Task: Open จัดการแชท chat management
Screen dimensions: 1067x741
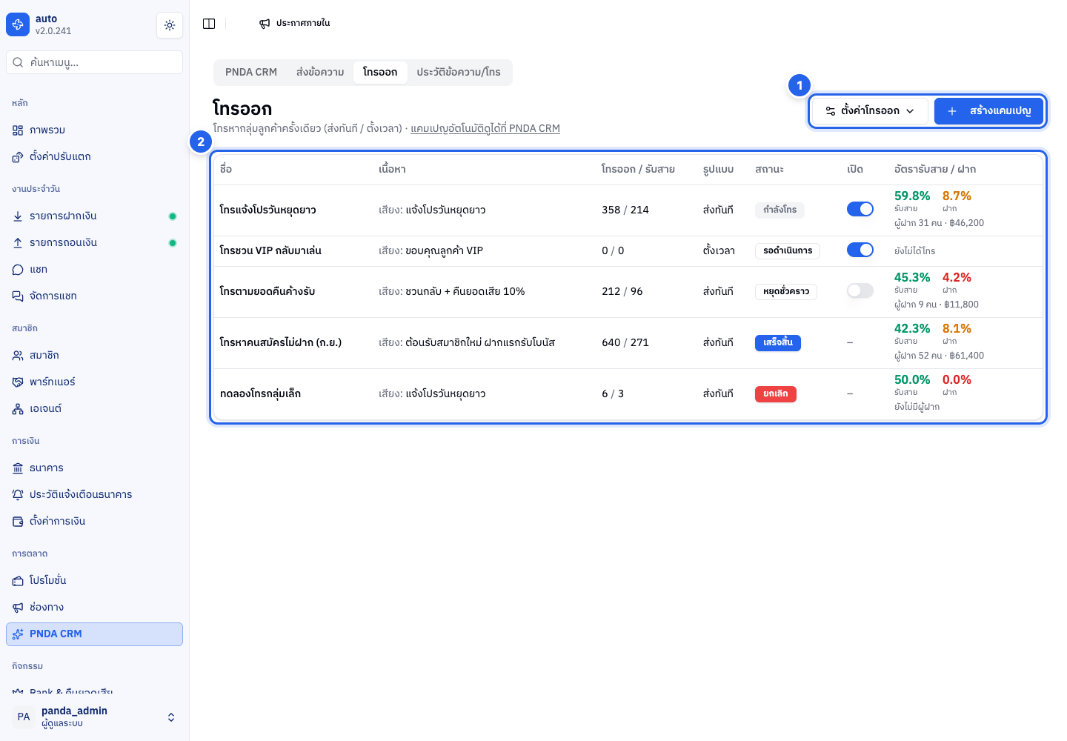Action: pos(94,296)
